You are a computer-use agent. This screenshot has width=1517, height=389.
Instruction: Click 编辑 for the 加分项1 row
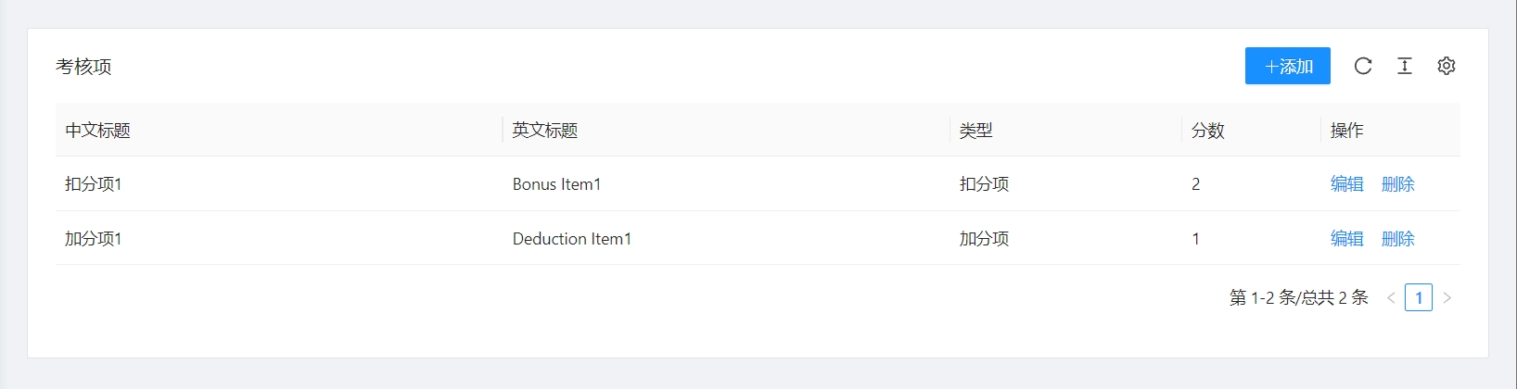[1346, 239]
